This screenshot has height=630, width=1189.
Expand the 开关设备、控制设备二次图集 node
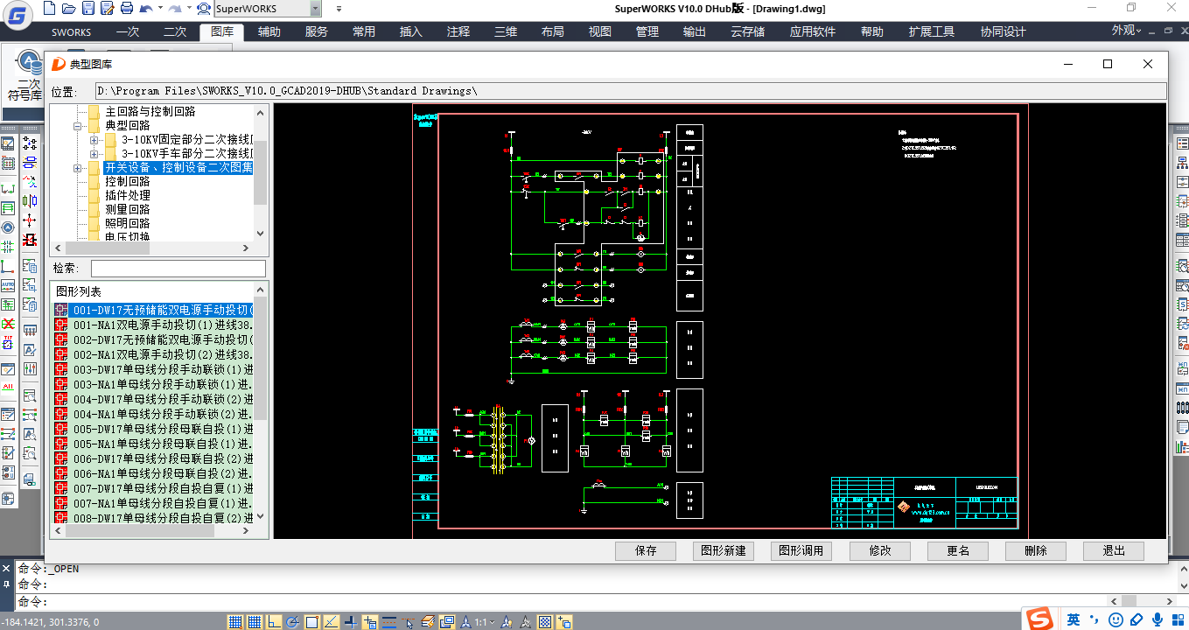pyautogui.click(x=78, y=168)
